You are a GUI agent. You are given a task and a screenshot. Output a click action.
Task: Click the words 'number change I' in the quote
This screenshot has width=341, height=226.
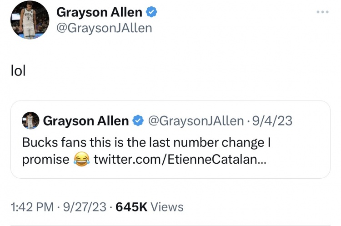222,143
